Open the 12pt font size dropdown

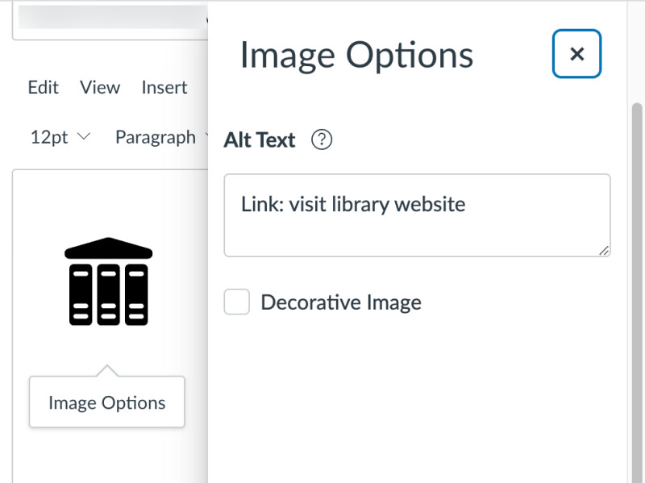point(48,137)
